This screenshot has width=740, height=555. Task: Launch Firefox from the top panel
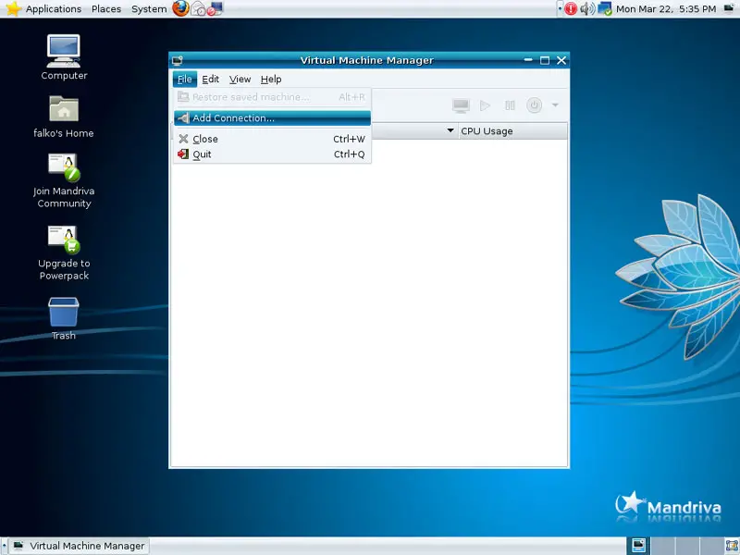180,8
